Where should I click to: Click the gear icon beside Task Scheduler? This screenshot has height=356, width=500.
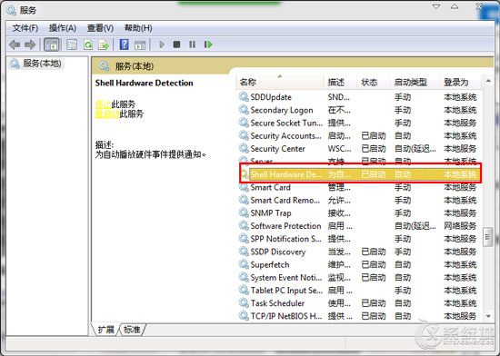pos(244,302)
